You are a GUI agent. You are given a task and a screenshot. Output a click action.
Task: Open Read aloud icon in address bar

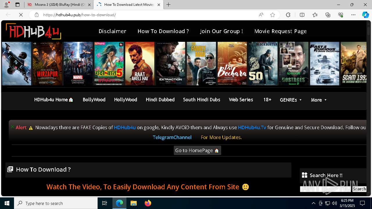pos(261,15)
